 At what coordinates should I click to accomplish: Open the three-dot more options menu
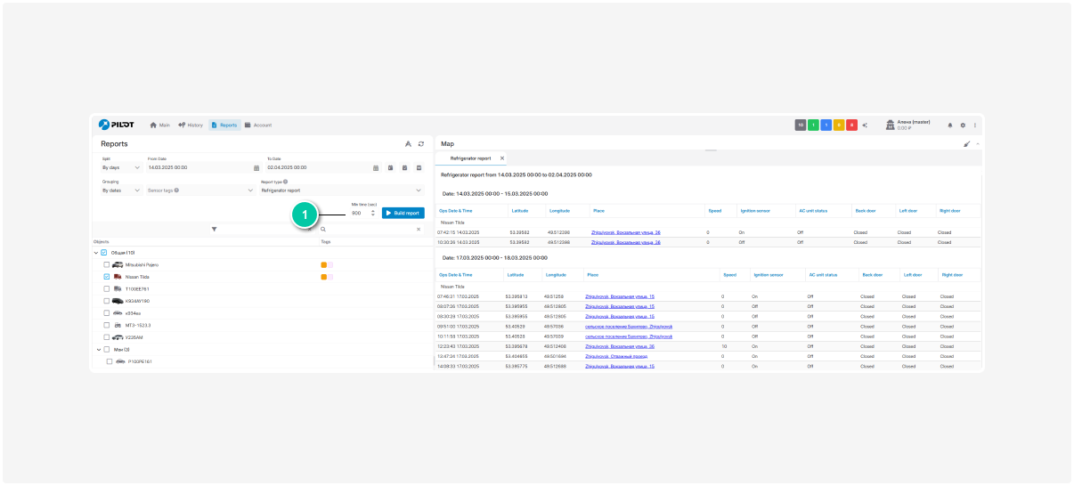975,126
